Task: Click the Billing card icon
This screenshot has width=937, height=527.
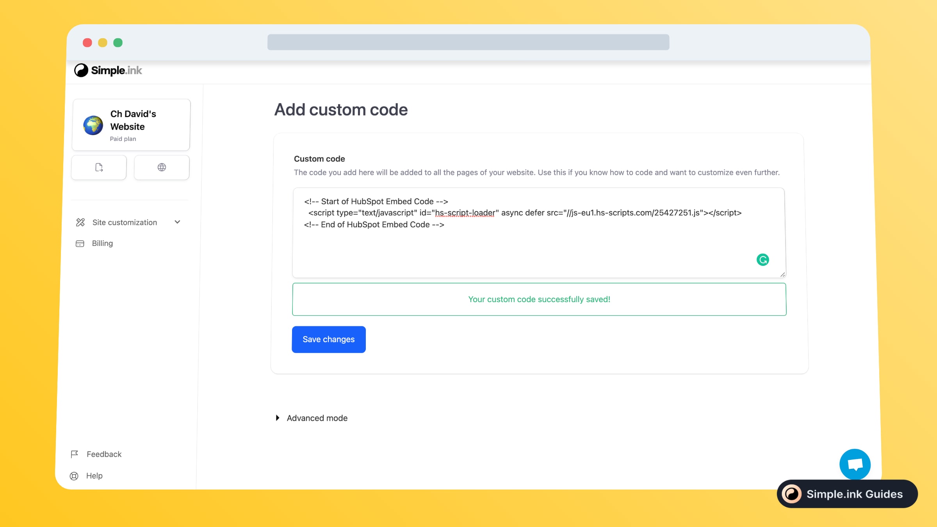Action: point(80,244)
